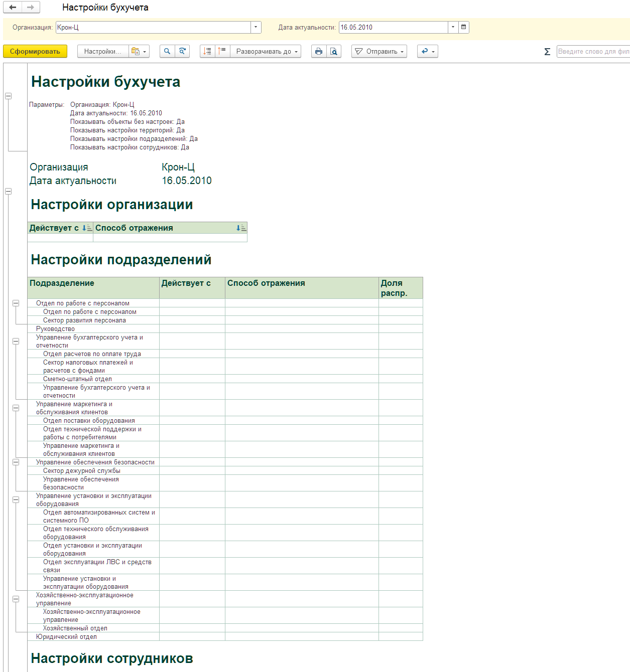This screenshot has height=672, width=630.
Task: Click the back navigation arrow
Action: [x=13, y=8]
